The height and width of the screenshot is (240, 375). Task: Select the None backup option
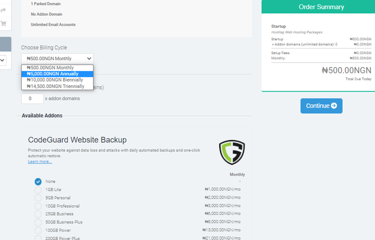38,182
